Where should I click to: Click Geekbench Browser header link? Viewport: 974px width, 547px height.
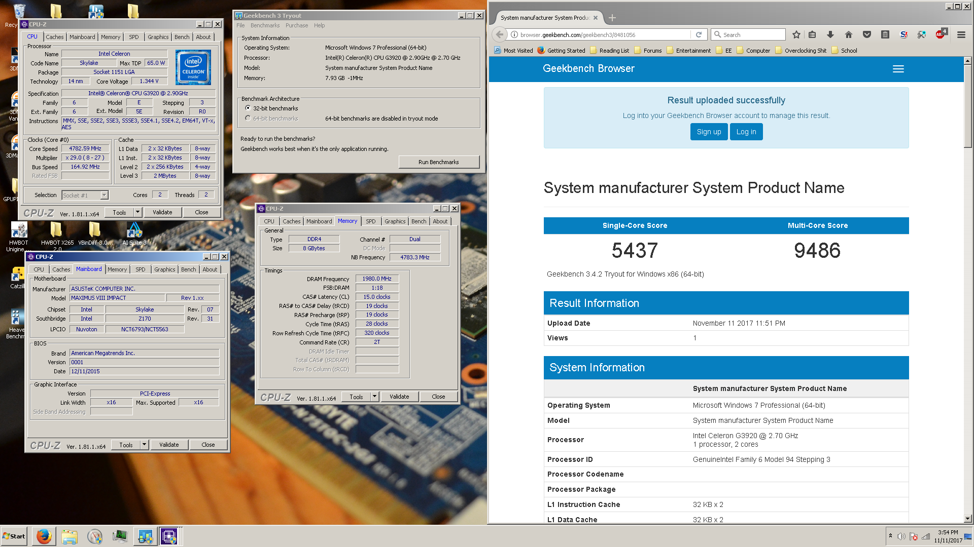(588, 69)
